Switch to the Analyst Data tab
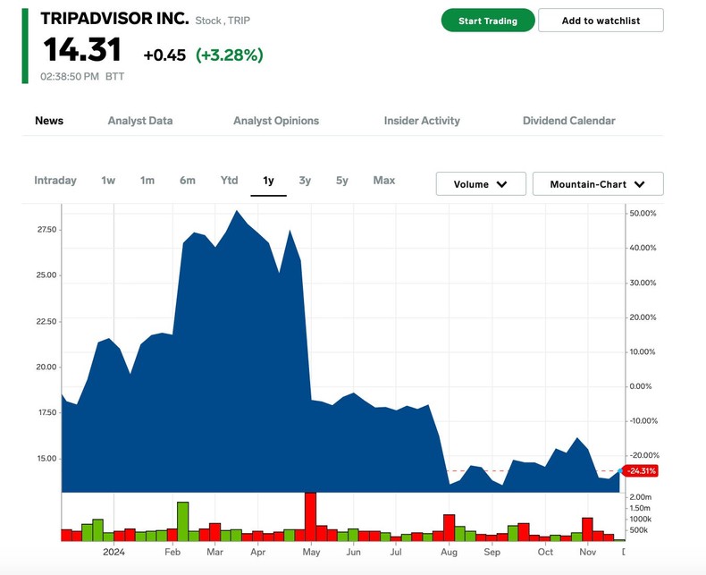Screen dimensions: 706x575 tap(140, 121)
